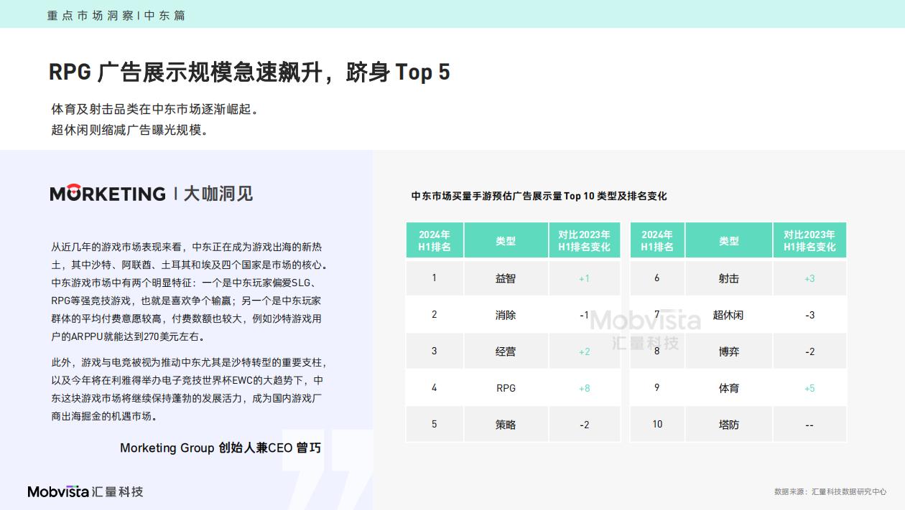Click the 重点市场洞察 中东篇 header label
This screenshot has width=905, height=510.
116,15
